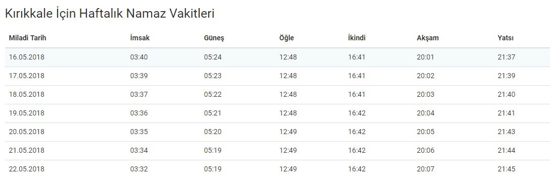550x183 pixels.
Task: Click the Güneş column header
Action: click(214, 38)
